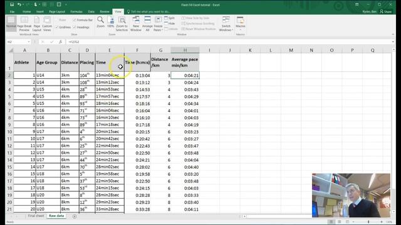Click the Undo arrow icon
The height and width of the screenshot is (225, 401).
coord(19,4)
